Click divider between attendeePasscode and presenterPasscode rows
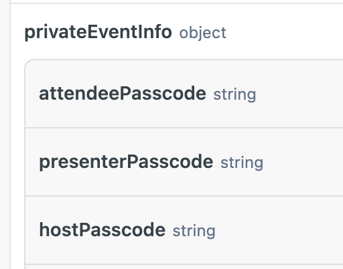The image size is (343, 269). click(184, 128)
